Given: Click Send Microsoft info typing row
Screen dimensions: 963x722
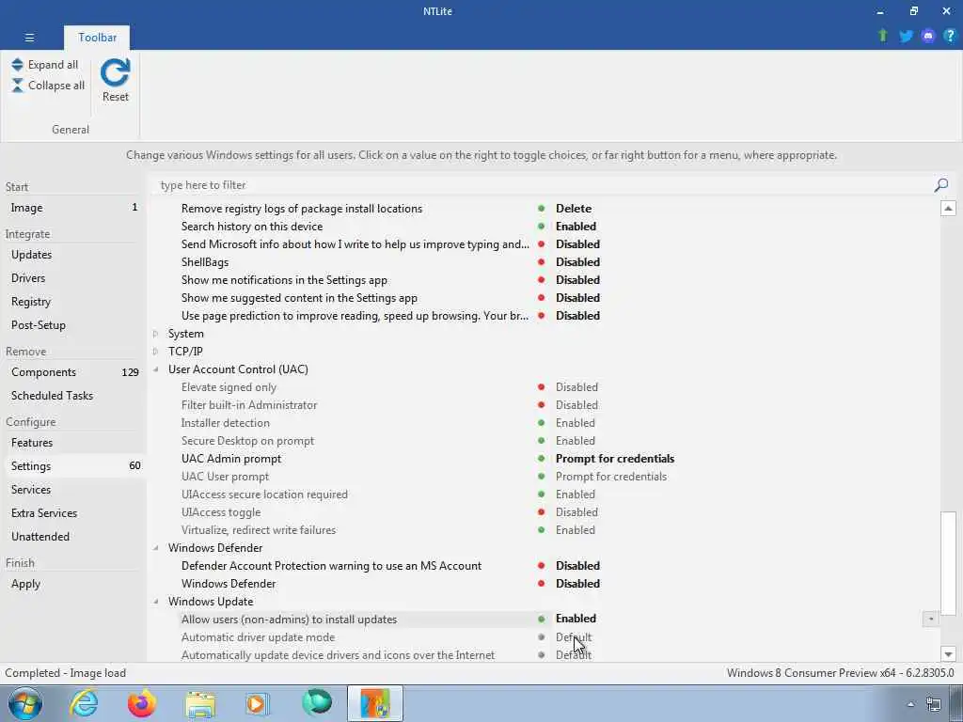Looking at the screenshot, I should pos(544,244).
